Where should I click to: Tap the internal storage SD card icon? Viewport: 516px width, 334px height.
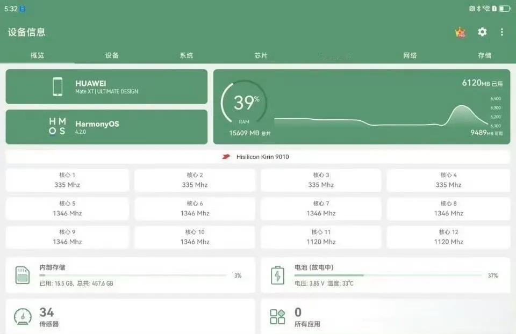tap(23, 275)
